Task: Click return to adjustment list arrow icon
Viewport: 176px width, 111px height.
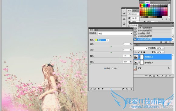Action: click(x=91, y=89)
